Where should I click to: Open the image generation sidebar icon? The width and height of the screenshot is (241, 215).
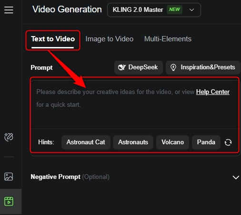9,177
